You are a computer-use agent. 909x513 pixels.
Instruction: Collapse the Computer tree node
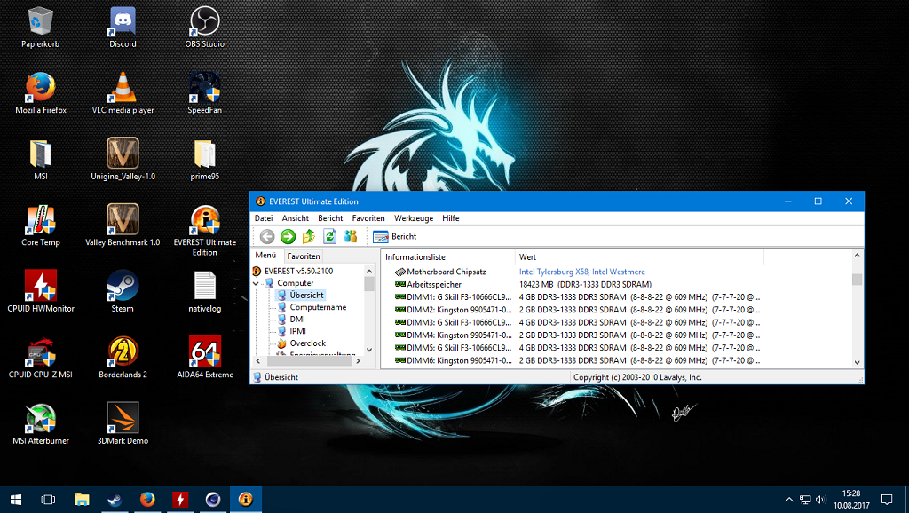pyautogui.click(x=256, y=283)
